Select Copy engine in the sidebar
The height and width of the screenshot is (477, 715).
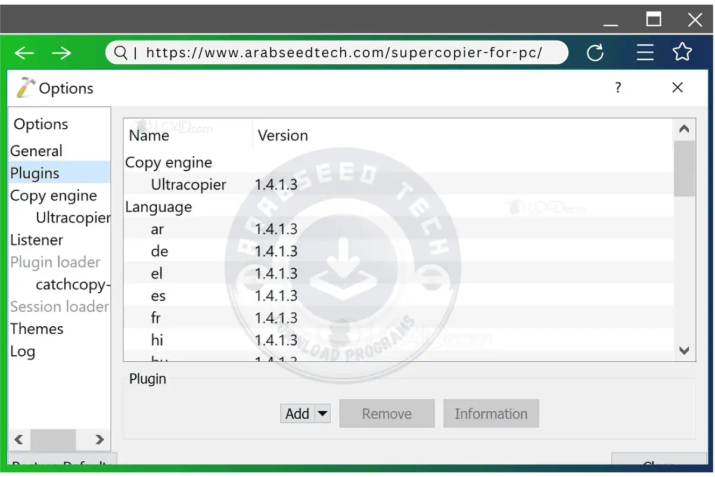point(54,195)
